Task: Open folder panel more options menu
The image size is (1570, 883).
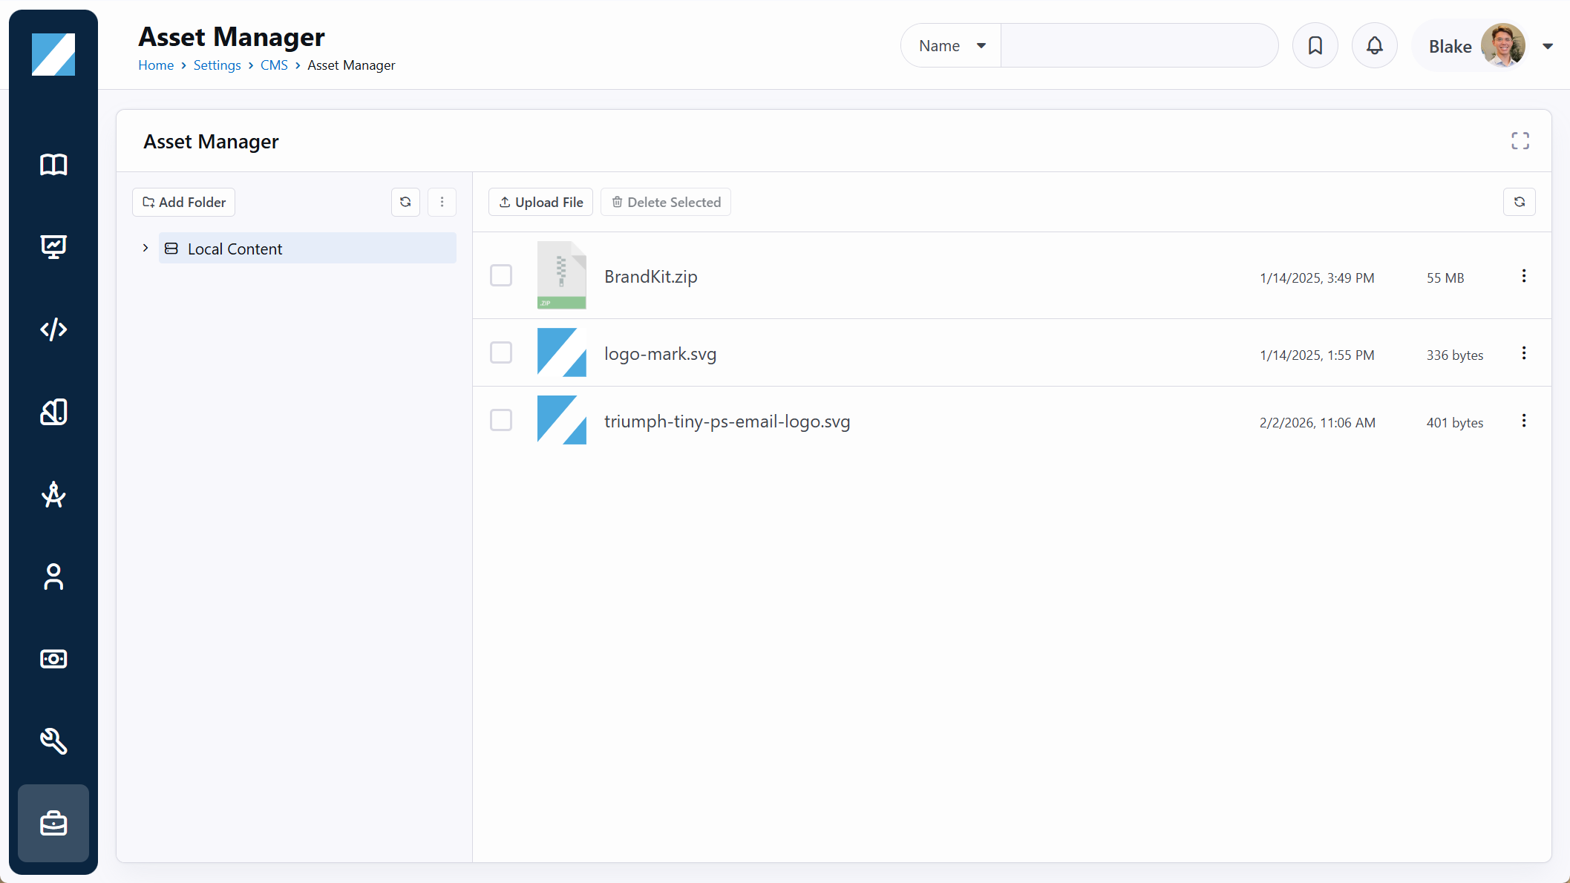Action: tap(442, 202)
